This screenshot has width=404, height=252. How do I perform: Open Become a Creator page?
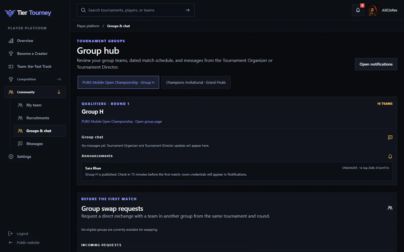coord(32,53)
